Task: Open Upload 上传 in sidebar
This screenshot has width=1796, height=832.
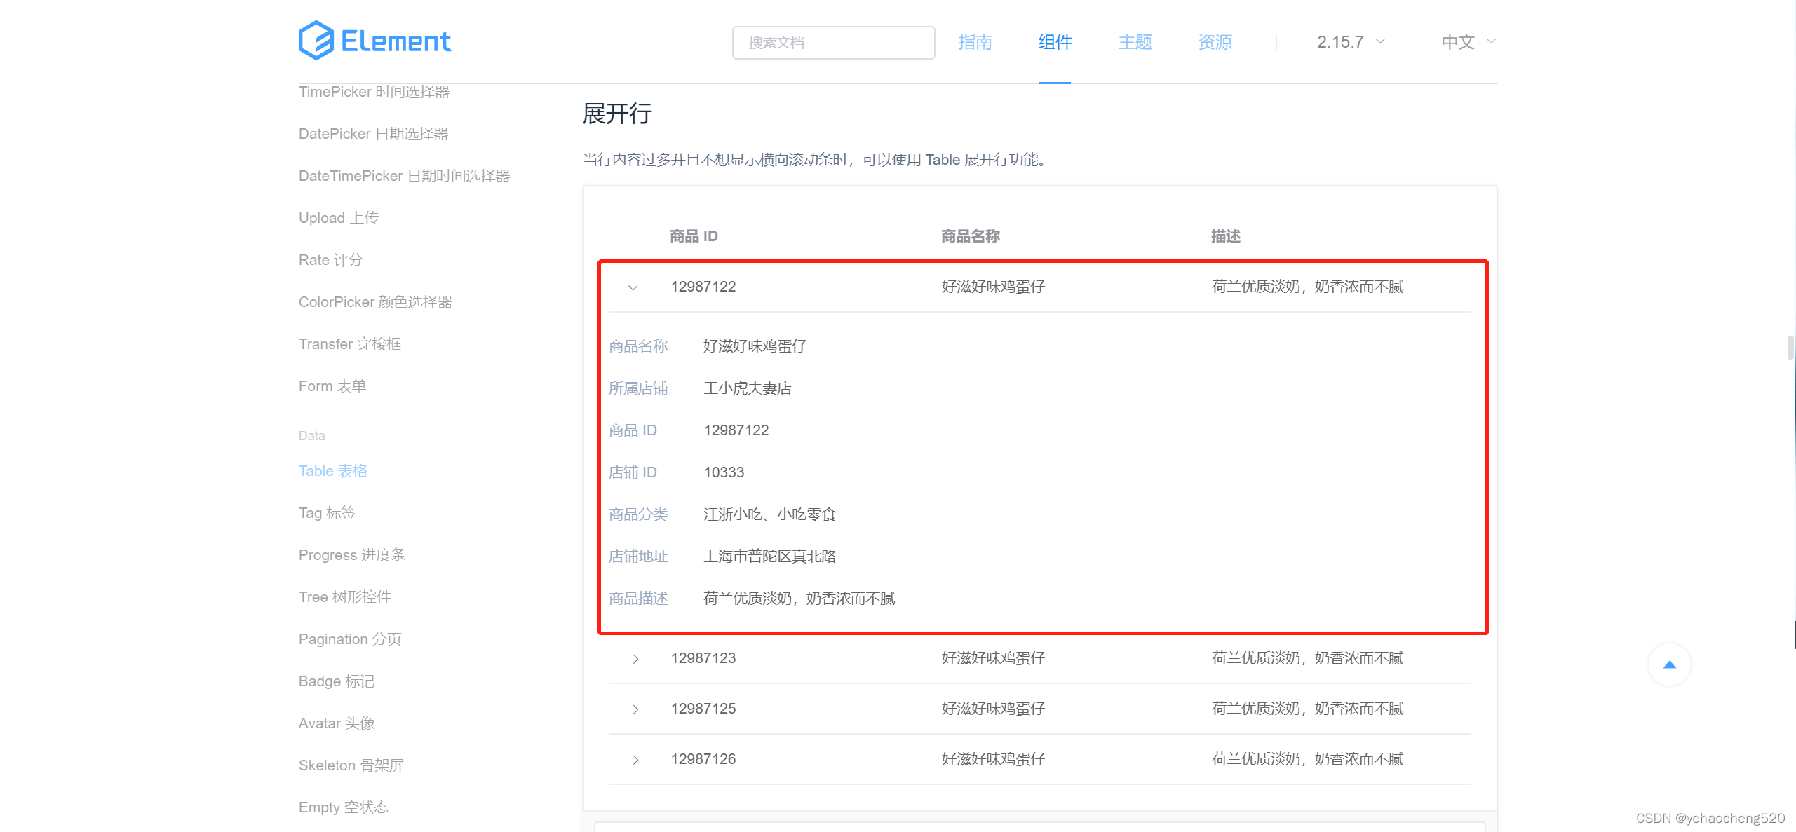Action: point(338,218)
